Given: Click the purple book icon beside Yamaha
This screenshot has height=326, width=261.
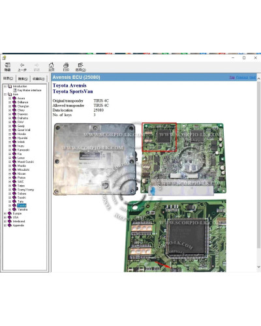Looking at the screenshot, I should (x=14, y=209).
